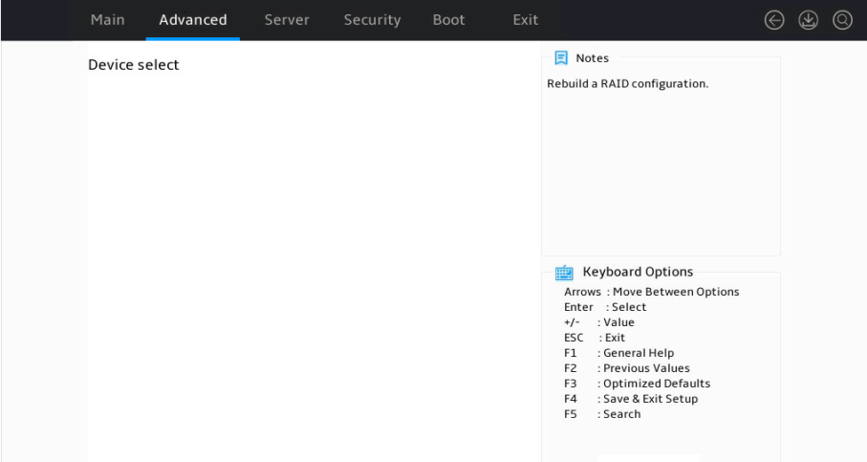Switch to the Boot tab
Image resolution: width=867 pixels, height=462 pixels.
449,20
